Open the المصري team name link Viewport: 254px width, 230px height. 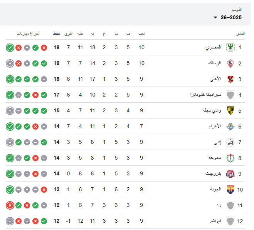pos(213,48)
